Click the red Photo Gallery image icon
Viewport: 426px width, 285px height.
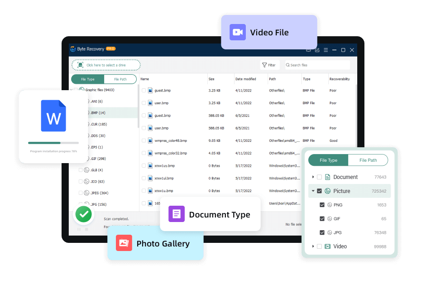(124, 243)
